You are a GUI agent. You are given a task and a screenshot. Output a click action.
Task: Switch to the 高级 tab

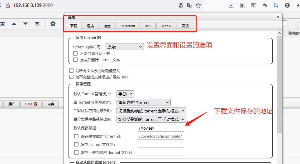click(185, 26)
